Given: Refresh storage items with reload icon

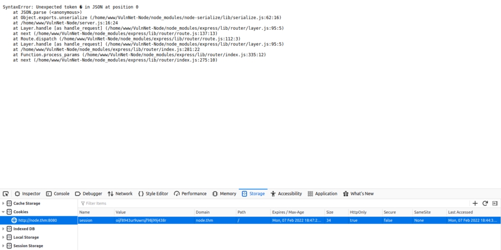Looking at the screenshot, I should coord(485,204).
